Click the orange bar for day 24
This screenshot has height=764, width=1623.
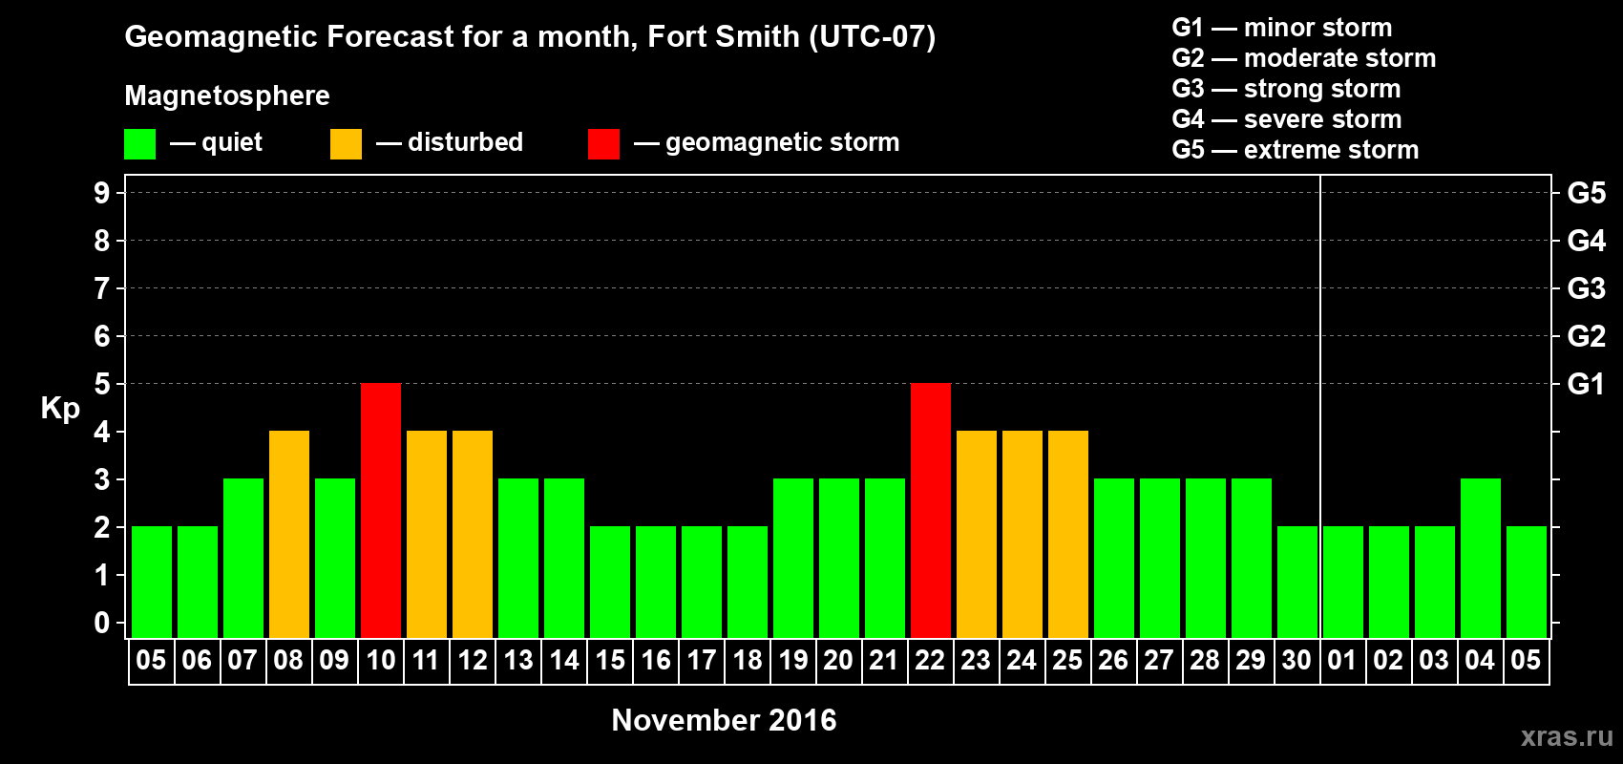(x=1022, y=534)
